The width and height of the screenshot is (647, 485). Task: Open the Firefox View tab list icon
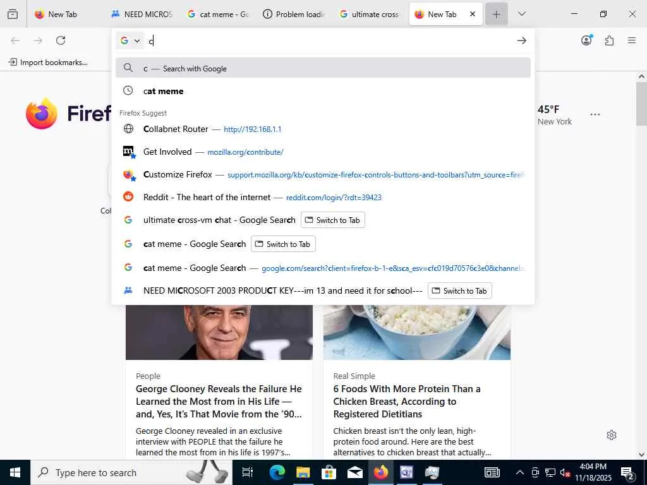click(x=13, y=14)
